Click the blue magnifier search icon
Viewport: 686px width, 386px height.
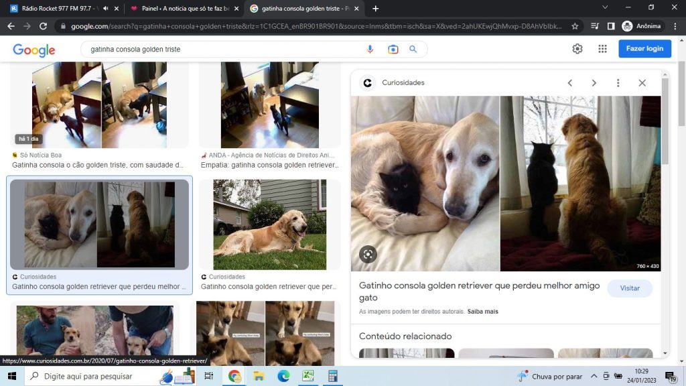(413, 49)
